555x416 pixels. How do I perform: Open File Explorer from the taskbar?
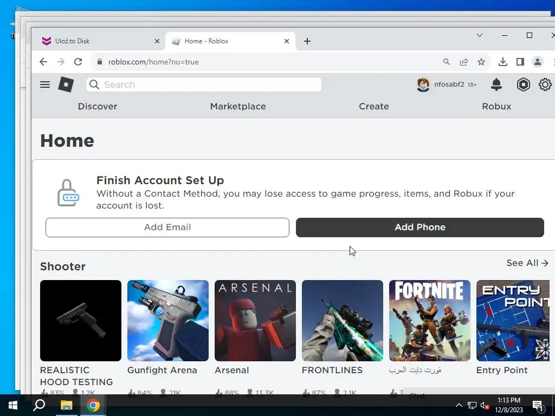(66, 405)
